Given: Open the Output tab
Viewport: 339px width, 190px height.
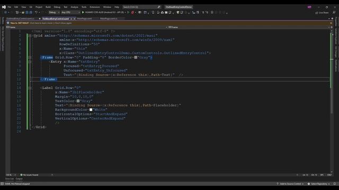Looking at the screenshot, I should [x=19, y=179].
